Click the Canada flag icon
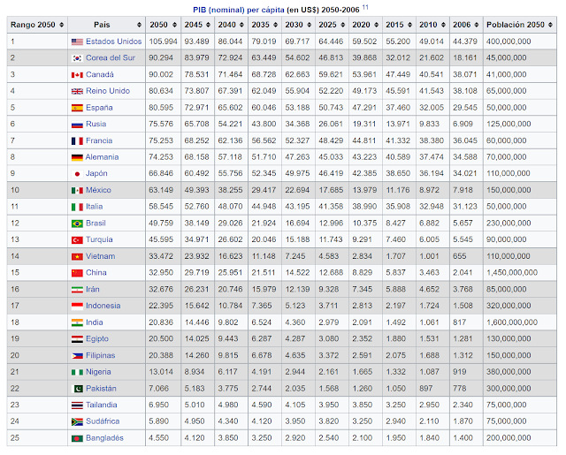The height and width of the screenshot is (455, 566). tap(77, 75)
